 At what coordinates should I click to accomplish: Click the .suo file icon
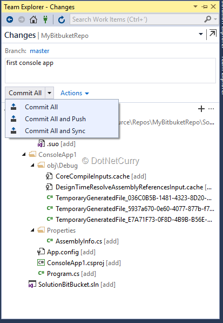click(41, 143)
